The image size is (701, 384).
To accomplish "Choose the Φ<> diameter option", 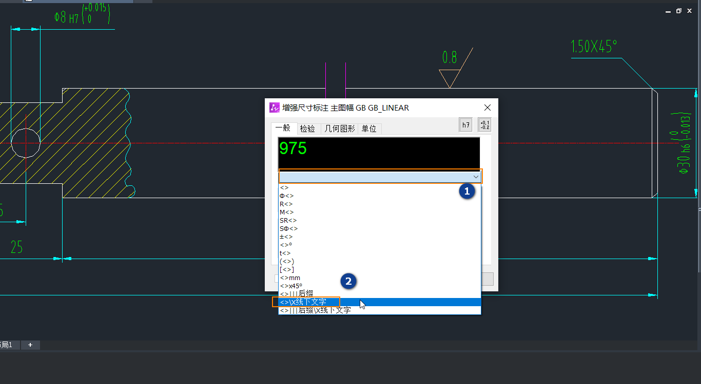I will pyautogui.click(x=380, y=196).
